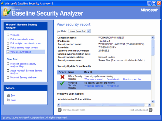Click No security updates are missing text
The image size is (162, 121).
point(100,83)
